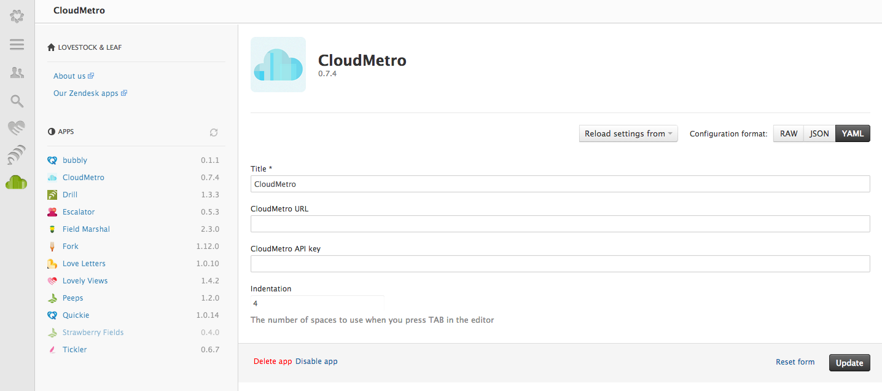Select YAML configuration format

pyautogui.click(x=853, y=133)
